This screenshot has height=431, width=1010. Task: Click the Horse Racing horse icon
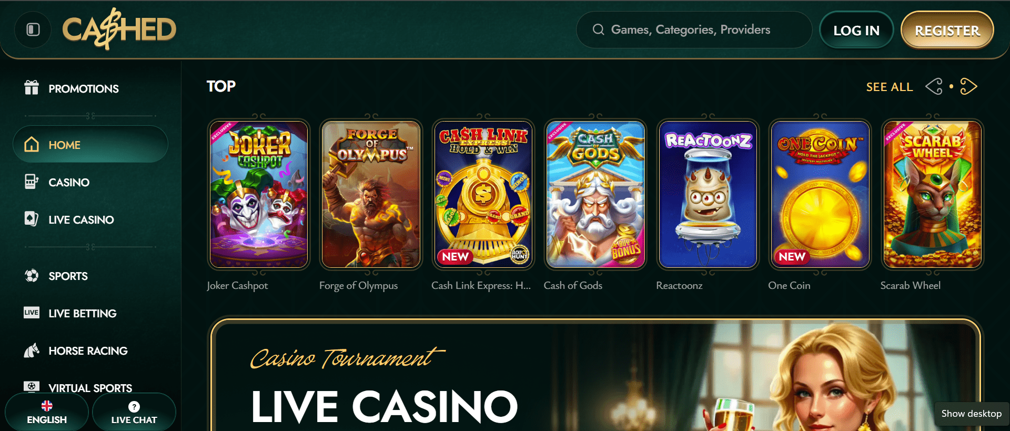click(32, 350)
